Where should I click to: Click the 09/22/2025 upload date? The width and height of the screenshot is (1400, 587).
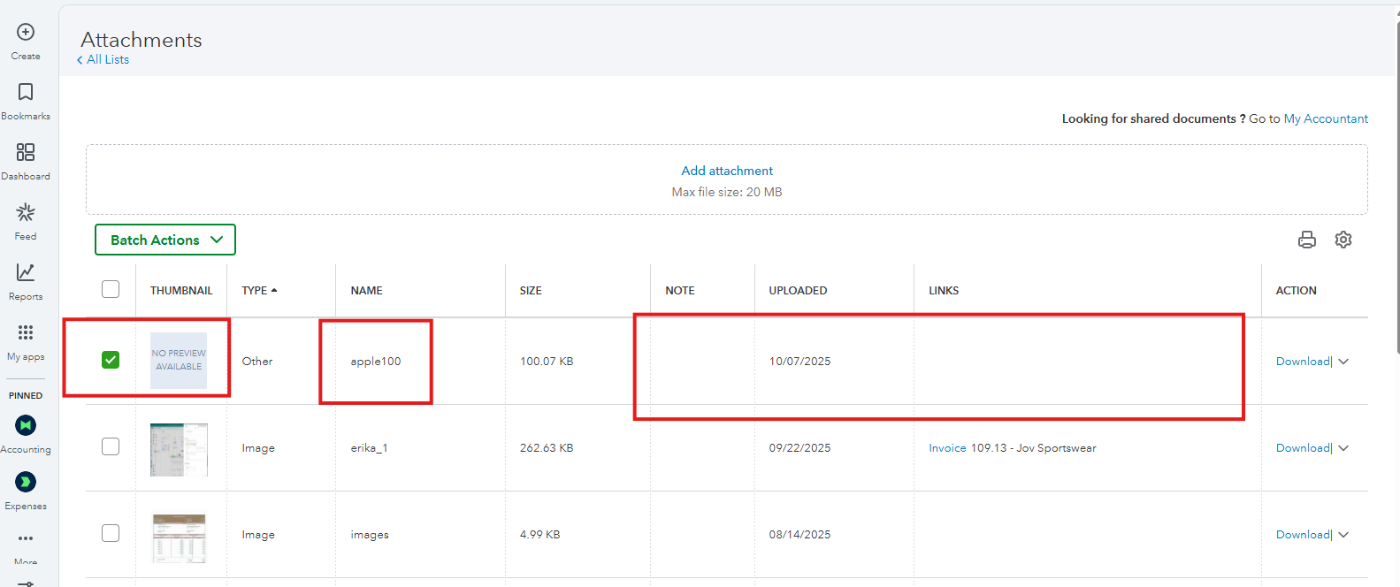(799, 448)
